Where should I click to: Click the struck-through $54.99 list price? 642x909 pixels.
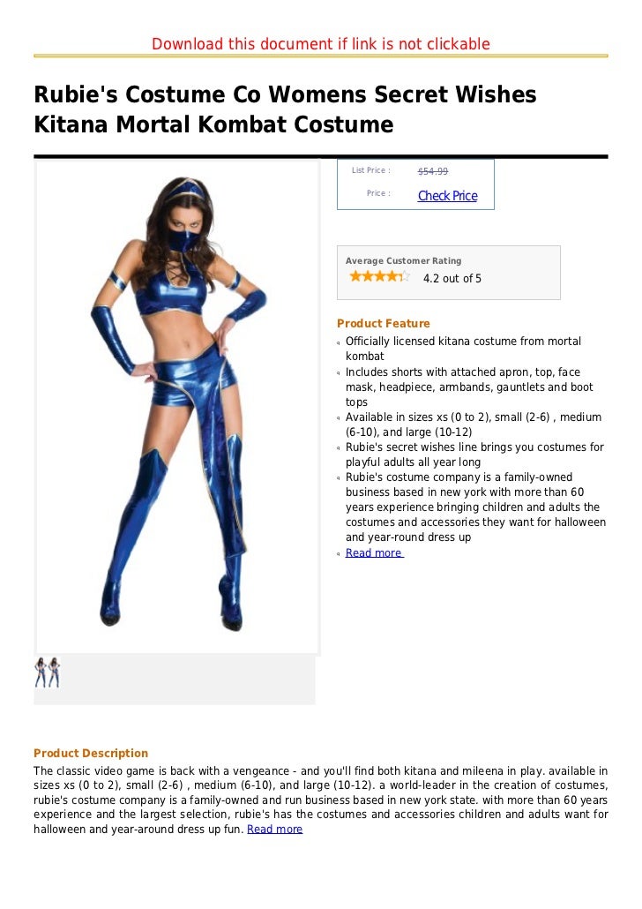pyautogui.click(x=433, y=171)
